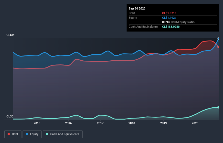Click the Debt label in tooltip

132,13
